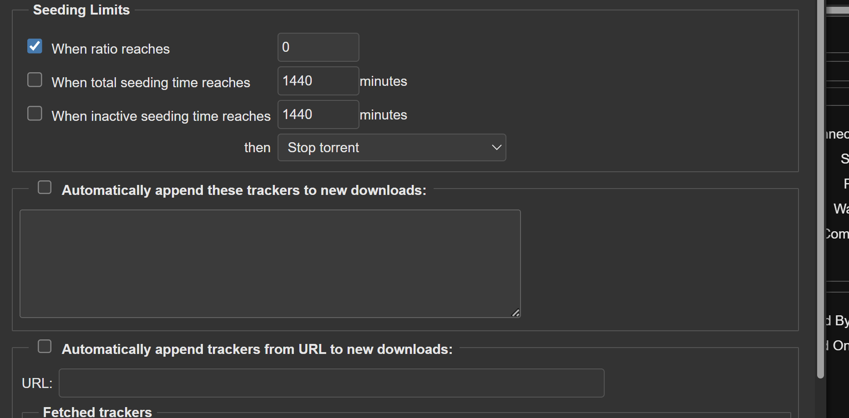Viewport: 849px width, 418px height.
Task: Click the ratio value field showing 0
Action: point(318,47)
